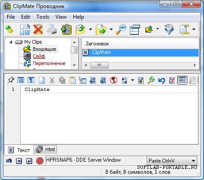Viewport: 204px width, 180px height.
Task: Click the folder with green up arrow icon
Action: pyautogui.click(x=81, y=29)
